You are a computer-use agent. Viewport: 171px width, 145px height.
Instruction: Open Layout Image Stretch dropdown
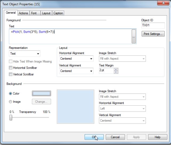coord(122,59)
